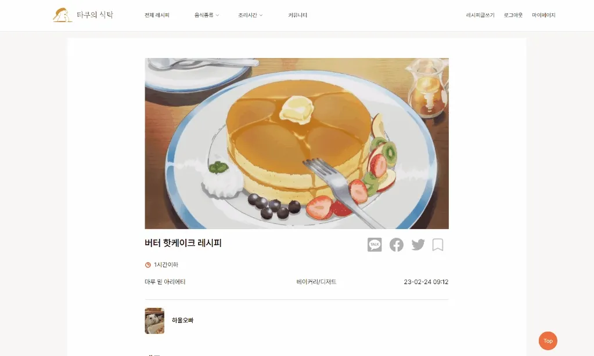The width and height of the screenshot is (594, 356).
Task: Share recipe on Facebook icon
Action: tap(396, 245)
